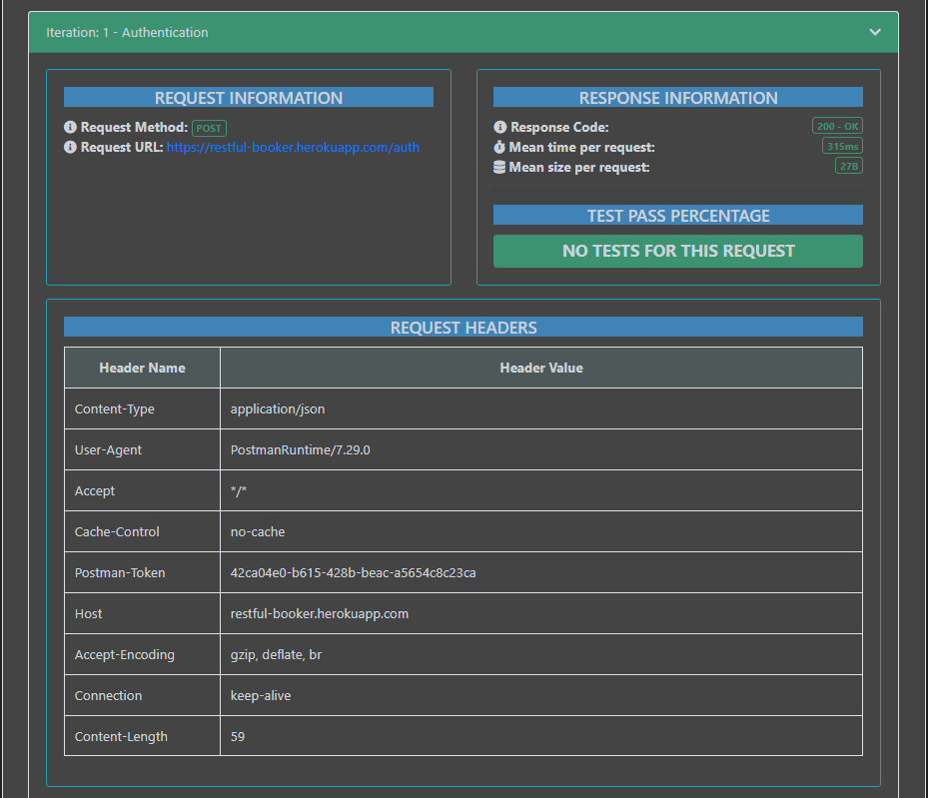928x798 pixels.
Task: Click the info icon beside Request Method
Action: (70, 128)
